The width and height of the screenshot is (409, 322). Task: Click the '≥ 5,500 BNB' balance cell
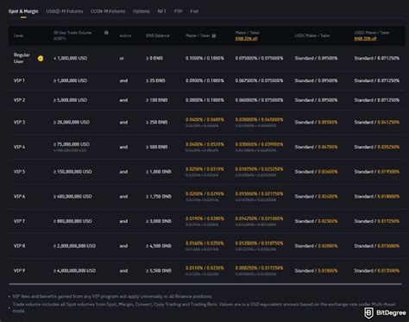coord(159,271)
